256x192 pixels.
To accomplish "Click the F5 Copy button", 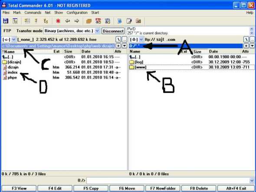I will (x=91, y=189).
